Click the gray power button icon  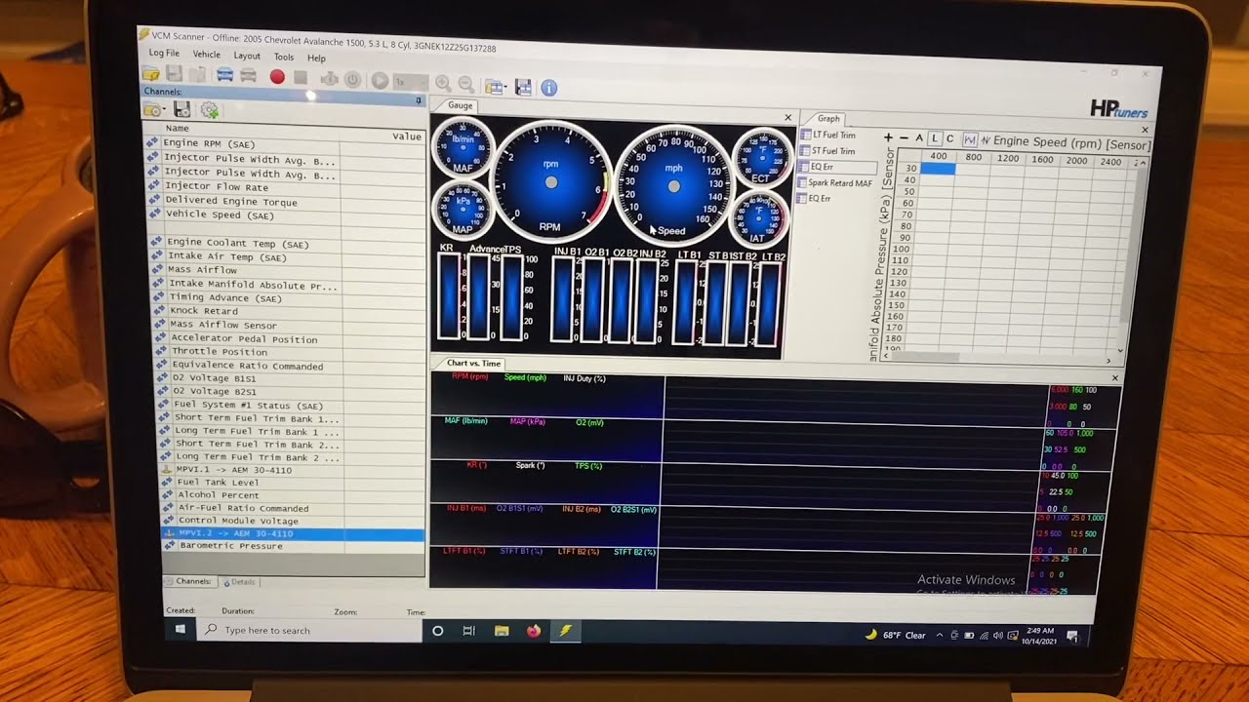pos(352,79)
